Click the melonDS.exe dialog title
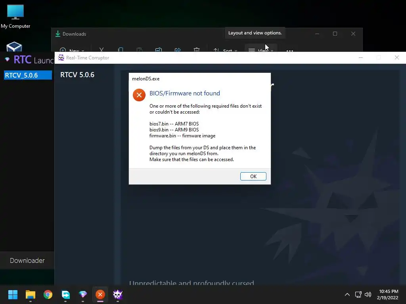The image size is (406, 304). (146, 79)
